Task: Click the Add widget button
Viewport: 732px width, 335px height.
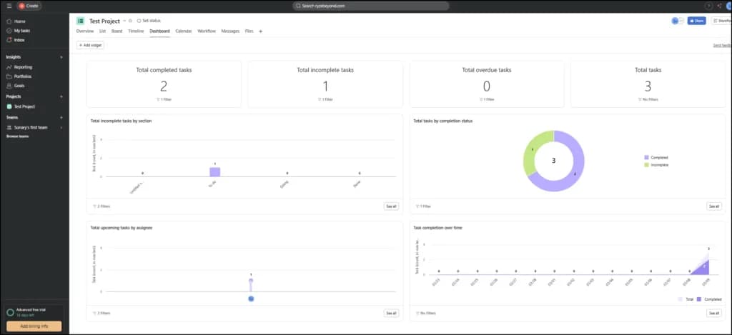Action: (91, 45)
